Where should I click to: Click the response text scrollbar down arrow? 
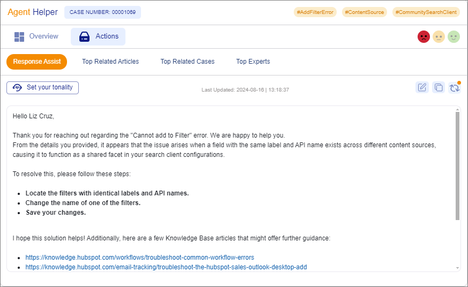tap(457, 267)
